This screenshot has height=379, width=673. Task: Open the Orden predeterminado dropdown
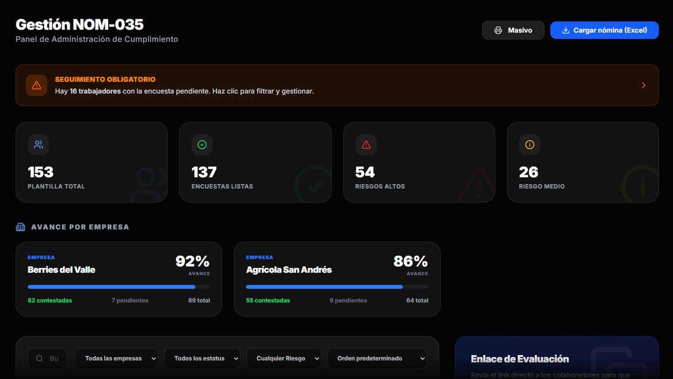[x=377, y=358]
